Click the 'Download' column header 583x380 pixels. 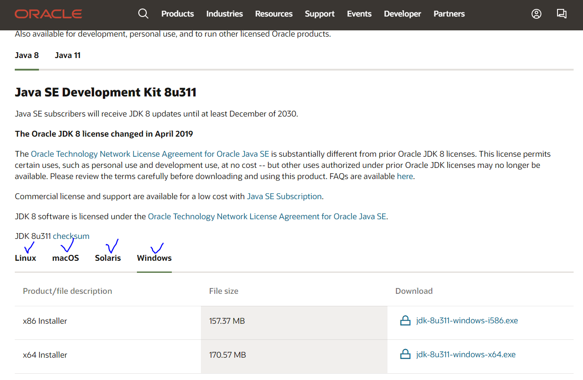point(414,291)
